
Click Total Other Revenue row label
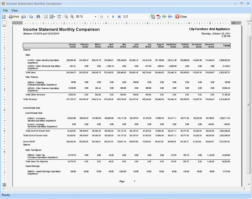pos(35,95)
